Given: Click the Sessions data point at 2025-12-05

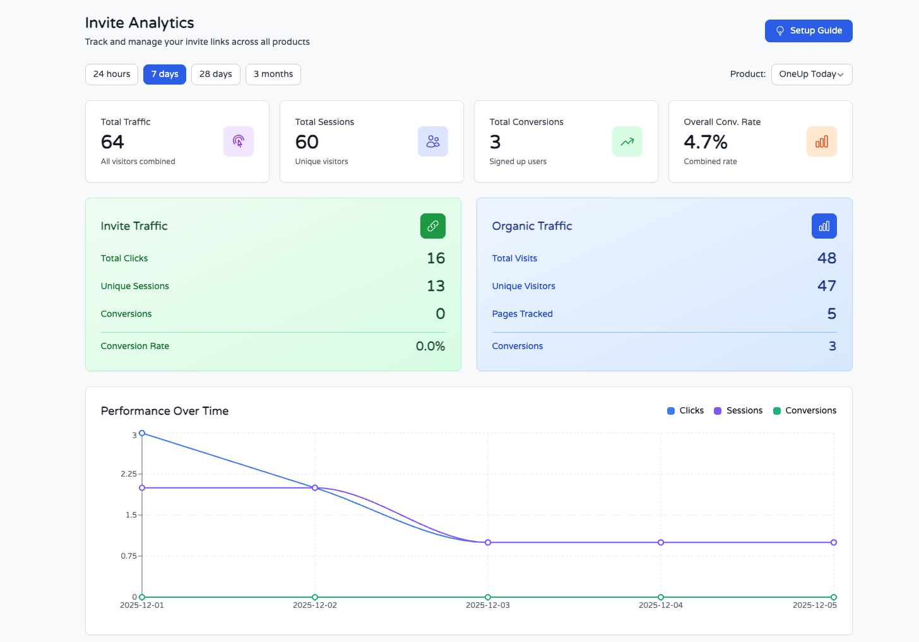Looking at the screenshot, I should tap(834, 542).
